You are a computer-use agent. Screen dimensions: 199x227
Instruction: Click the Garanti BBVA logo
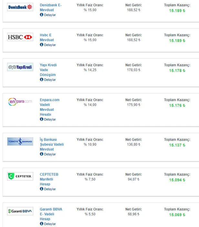click(x=20, y=211)
